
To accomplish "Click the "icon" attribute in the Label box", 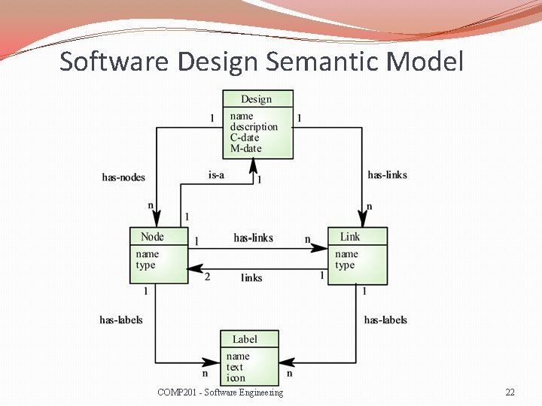I will [236, 377].
